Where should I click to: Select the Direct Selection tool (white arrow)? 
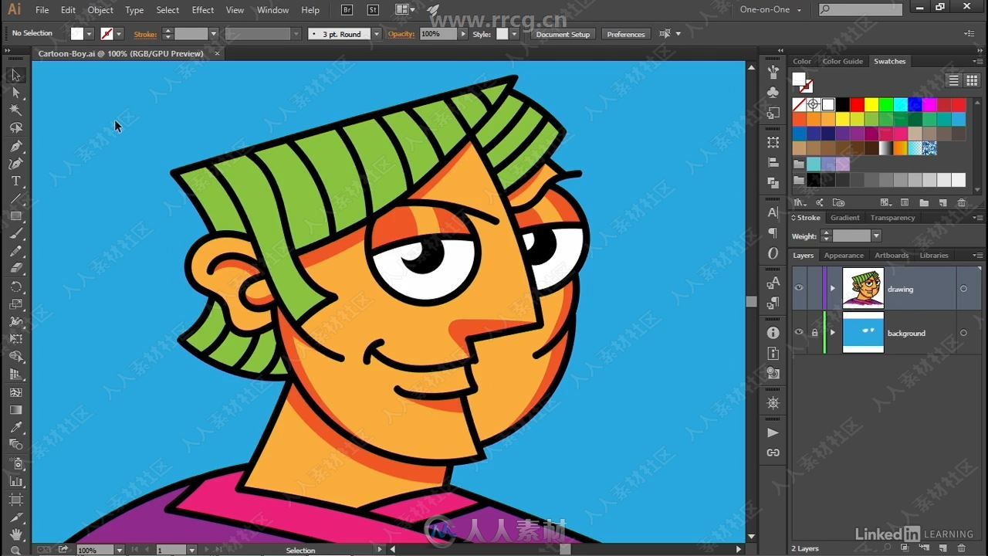(15, 93)
